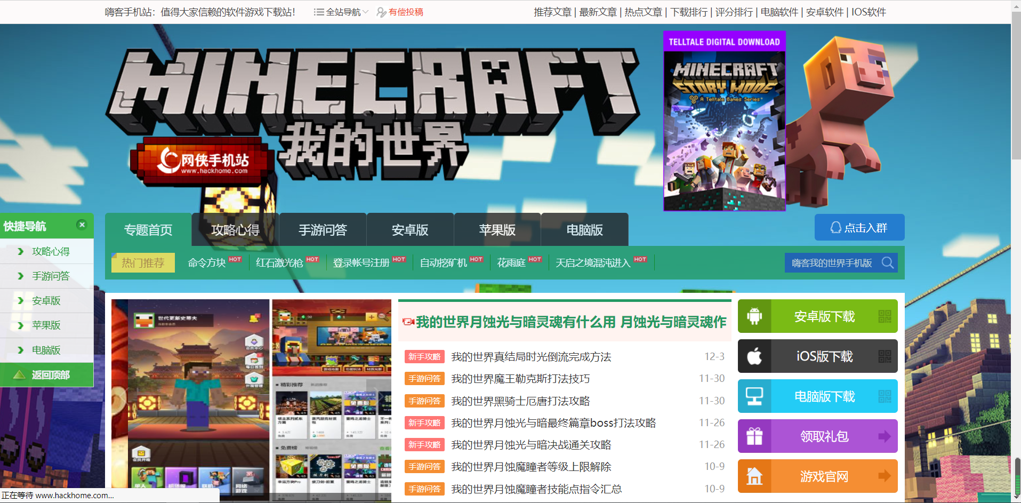Viewport: 1021px width, 503px height.
Task: Click the date 11-26 beside boss打法攻略
Action: (x=712, y=422)
